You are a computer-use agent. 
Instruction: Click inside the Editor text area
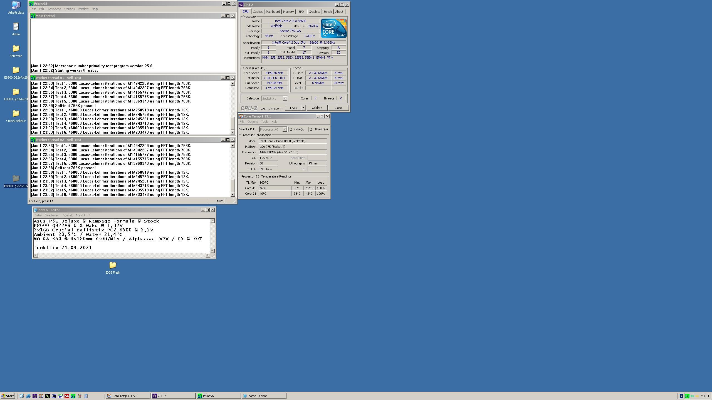tap(122, 236)
